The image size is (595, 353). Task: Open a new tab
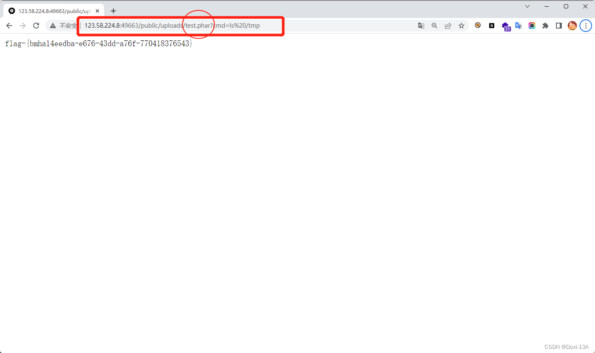tap(113, 11)
